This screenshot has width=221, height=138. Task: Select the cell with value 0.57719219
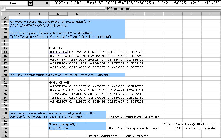pyautogui.click(x=77, y=98)
